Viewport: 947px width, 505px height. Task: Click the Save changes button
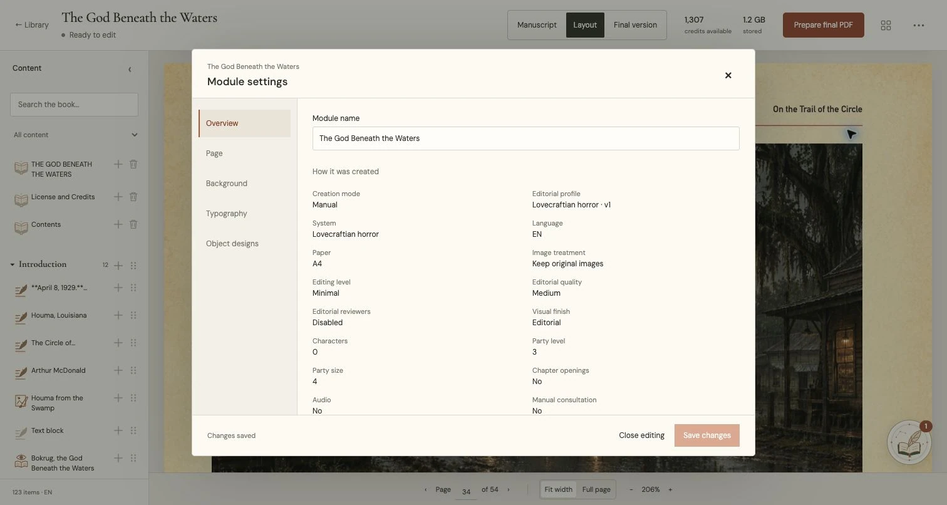(706, 435)
